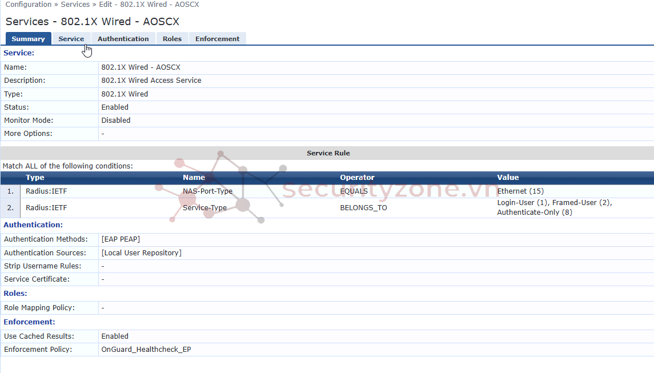Click the Operator column header
The width and height of the screenshot is (654, 373).
pos(357,178)
